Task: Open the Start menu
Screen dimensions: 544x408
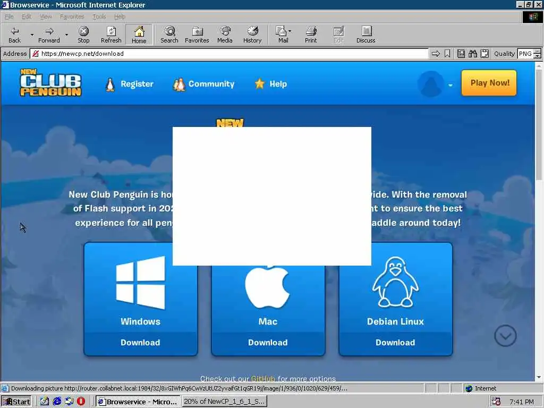Action: [x=16, y=402]
